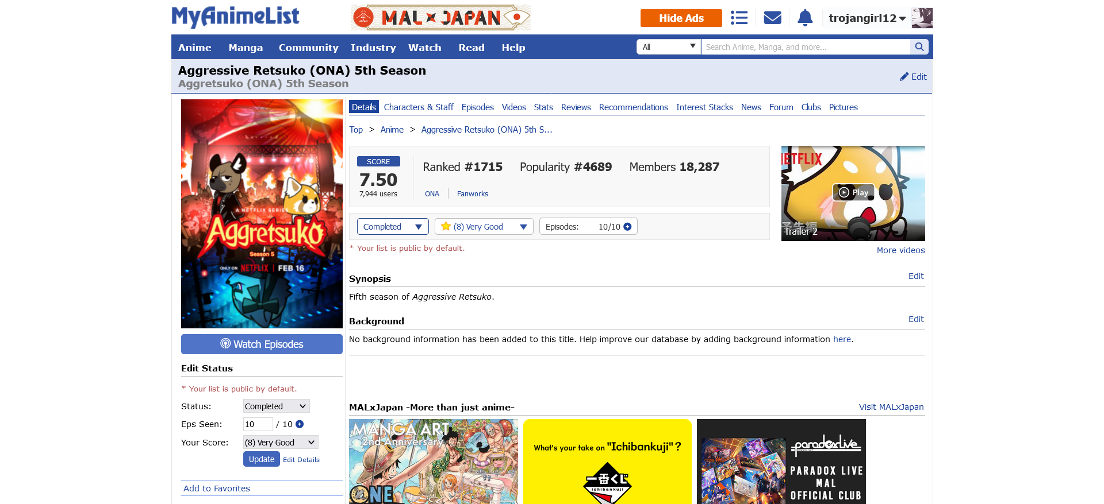The width and height of the screenshot is (1104, 504).
Task: Open the Ichibankuji yellow banner
Action: tap(607, 462)
